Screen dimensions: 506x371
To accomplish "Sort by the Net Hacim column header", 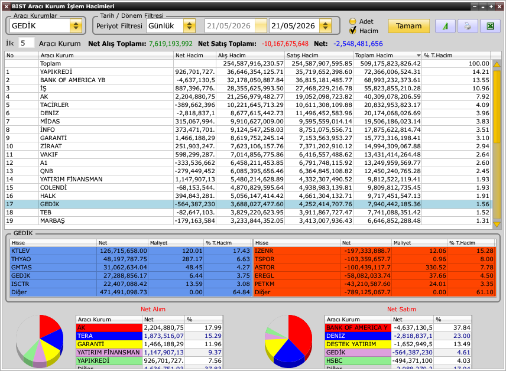I will pos(194,55).
